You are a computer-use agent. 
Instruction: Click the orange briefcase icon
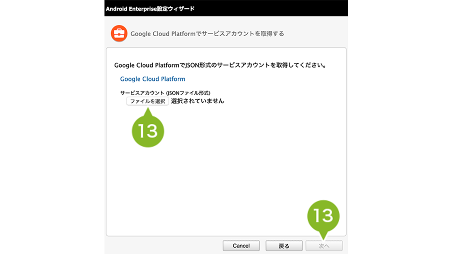pos(119,34)
